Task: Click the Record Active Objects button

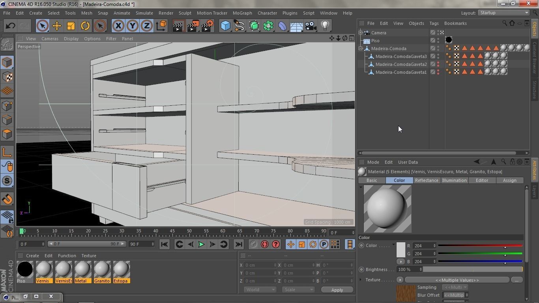Action: (x=253, y=244)
